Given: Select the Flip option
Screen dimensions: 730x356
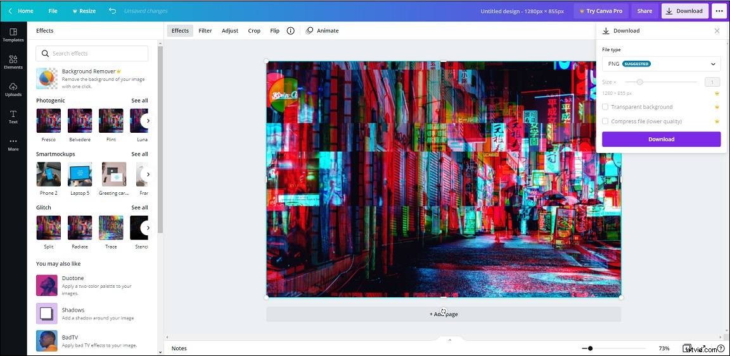Looking at the screenshot, I should click(x=274, y=31).
